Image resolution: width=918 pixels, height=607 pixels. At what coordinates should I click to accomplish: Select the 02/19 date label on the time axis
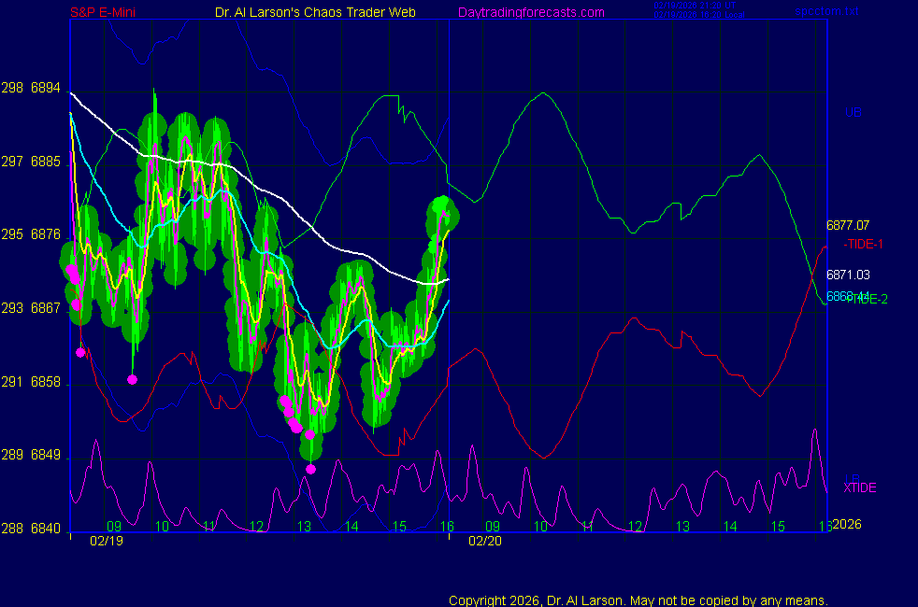click(x=106, y=541)
